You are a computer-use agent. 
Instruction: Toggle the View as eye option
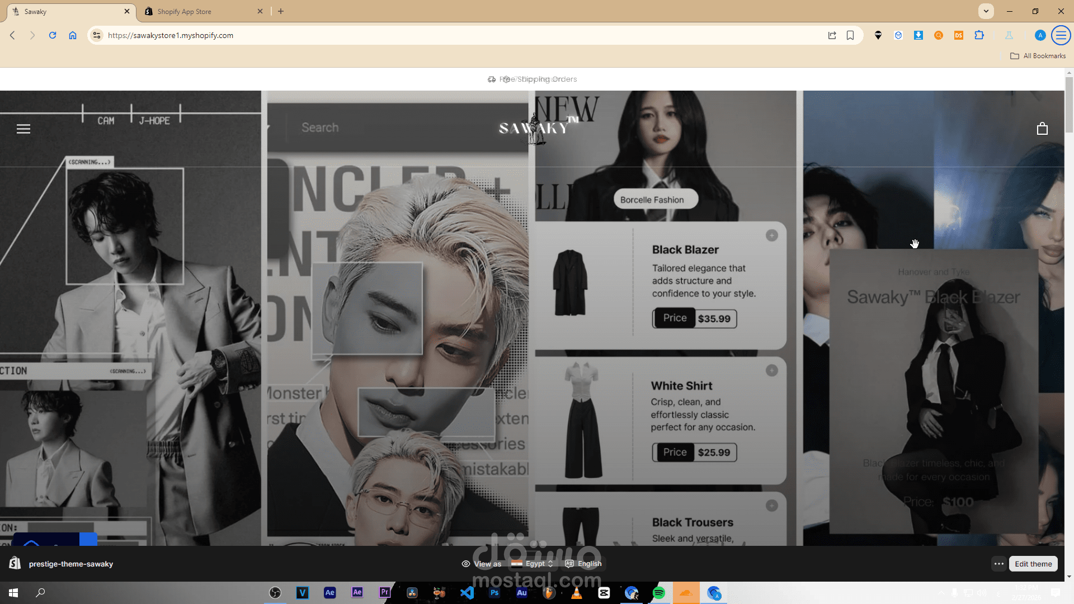(481, 564)
